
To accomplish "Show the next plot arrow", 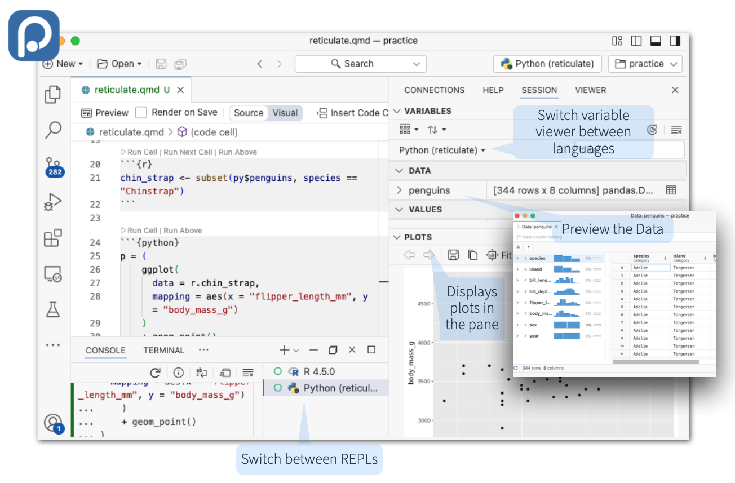I will (429, 255).
